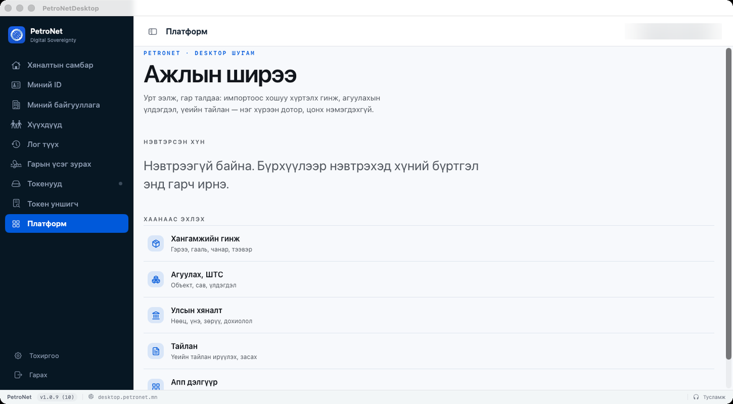Open the Улсын хяналт row
This screenshot has height=404, width=733.
[x=429, y=315]
